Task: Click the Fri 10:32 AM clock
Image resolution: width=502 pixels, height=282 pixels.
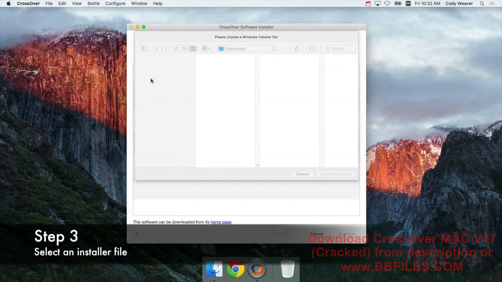Action: 428,4
